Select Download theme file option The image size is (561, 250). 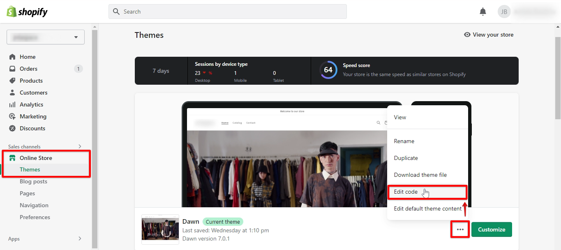click(420, 175)
